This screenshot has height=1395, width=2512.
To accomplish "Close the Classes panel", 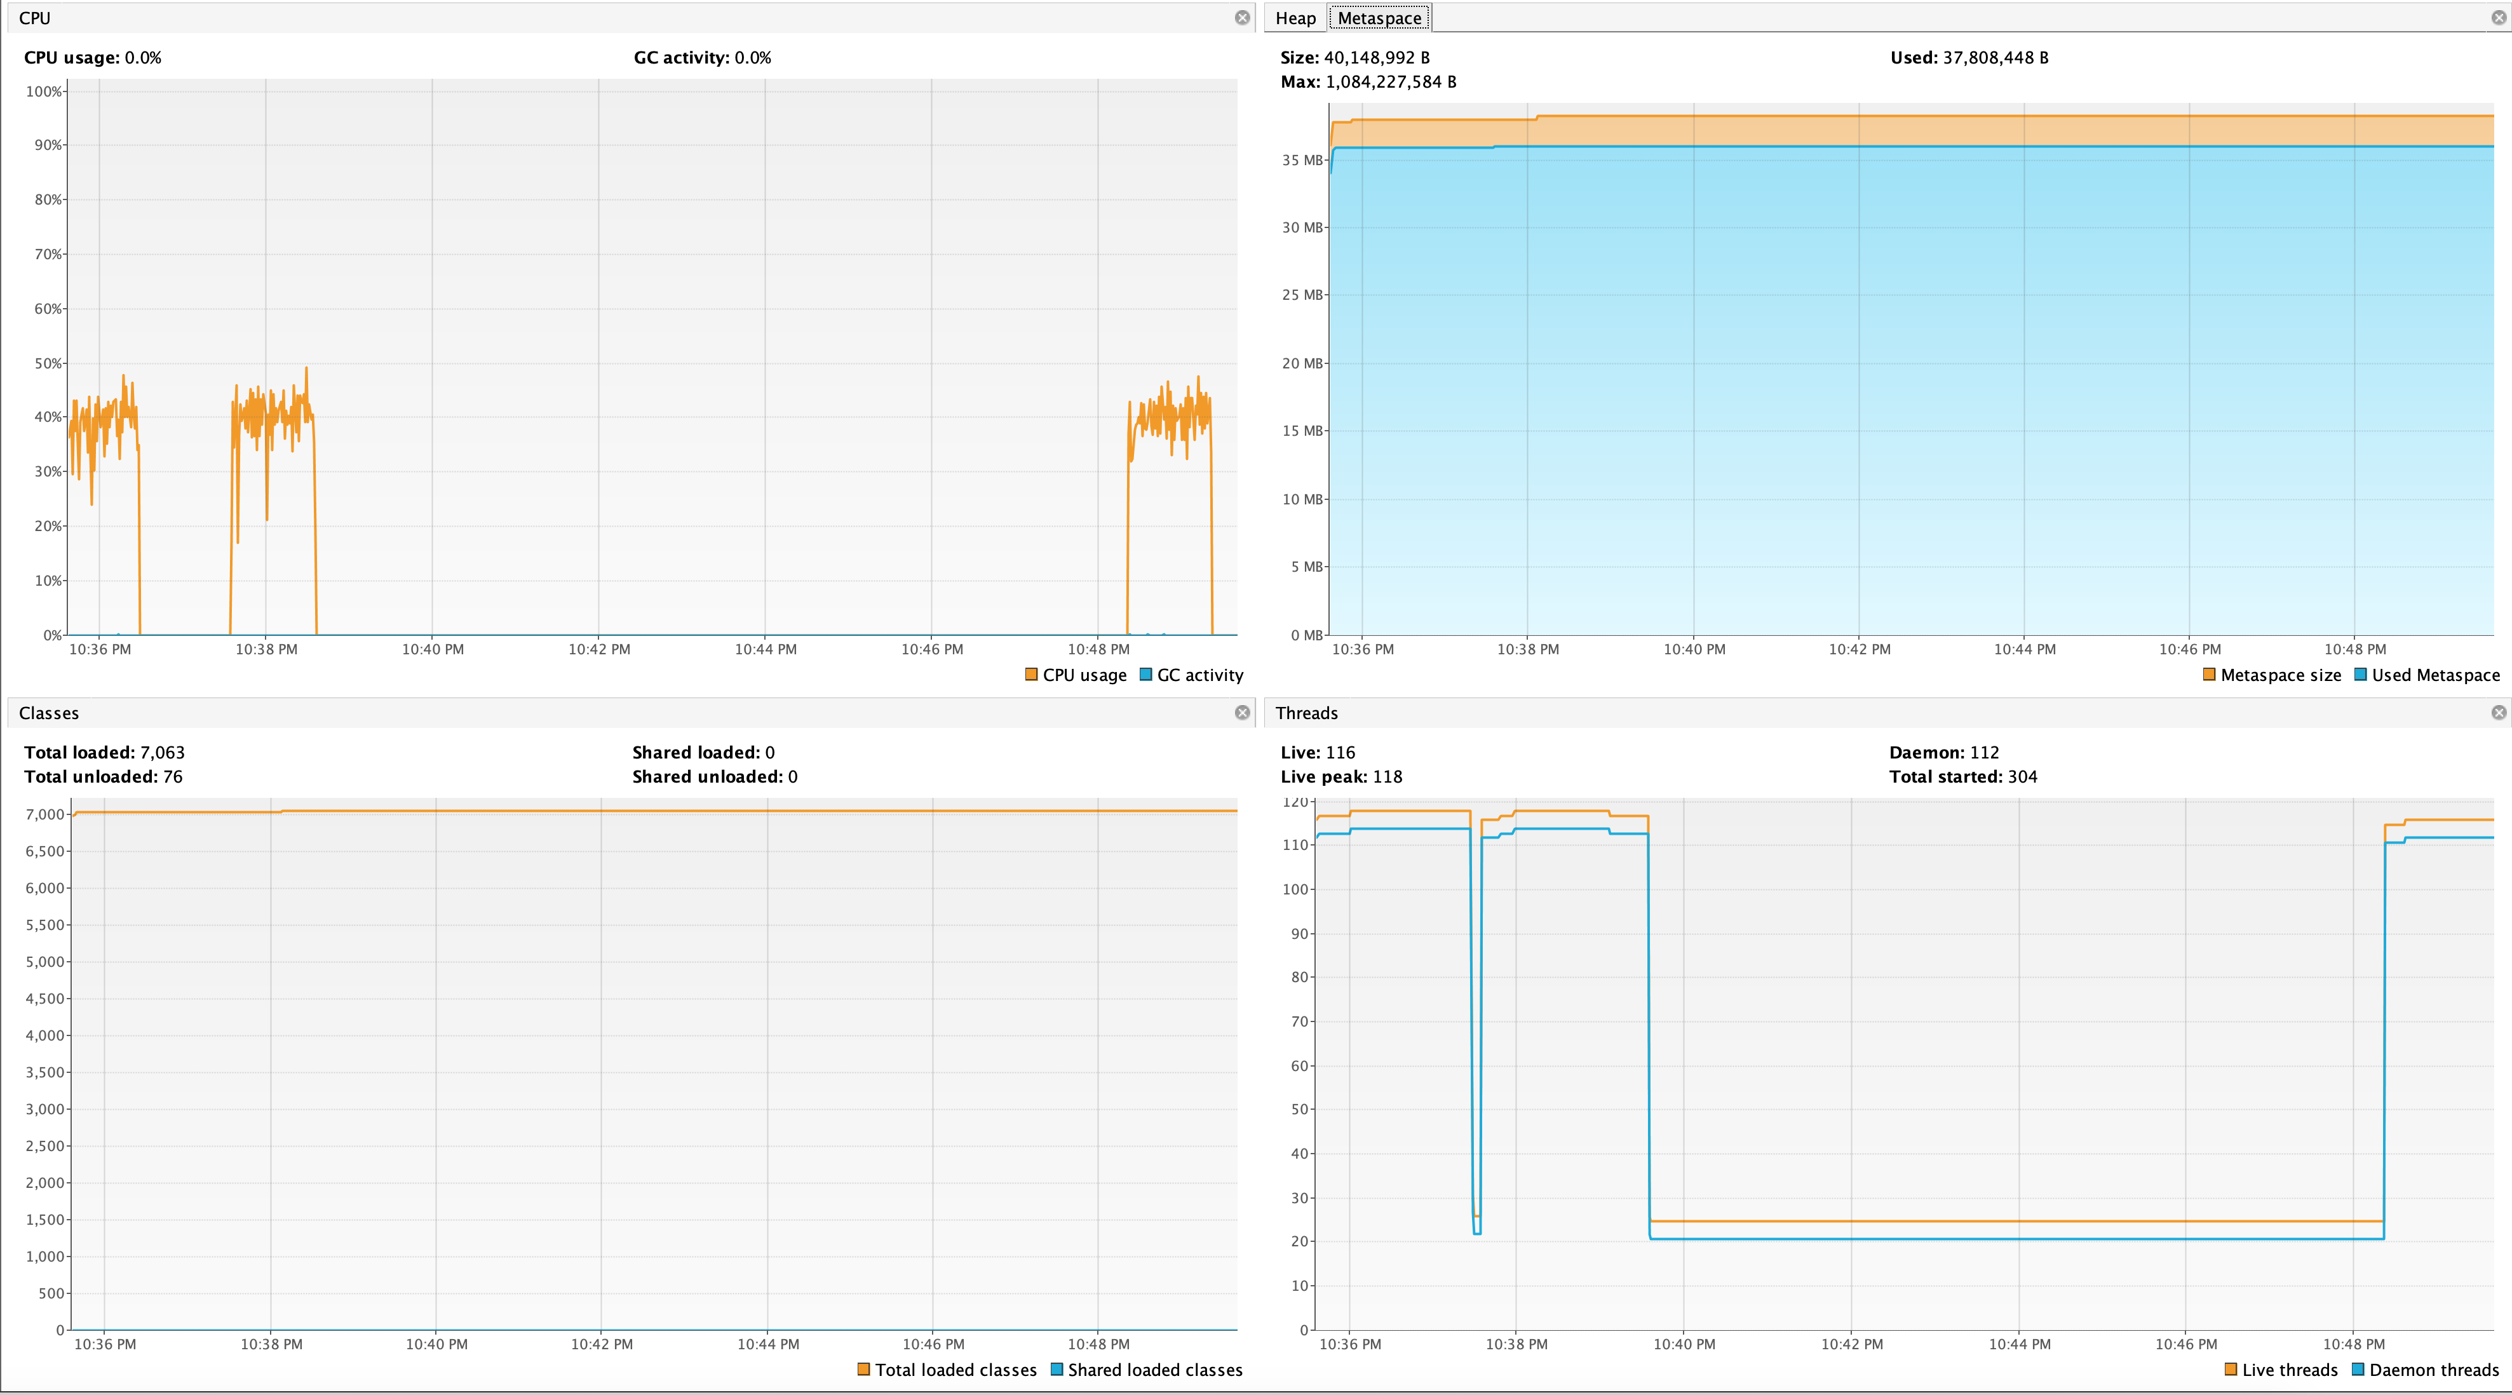I will point(1241,713).
